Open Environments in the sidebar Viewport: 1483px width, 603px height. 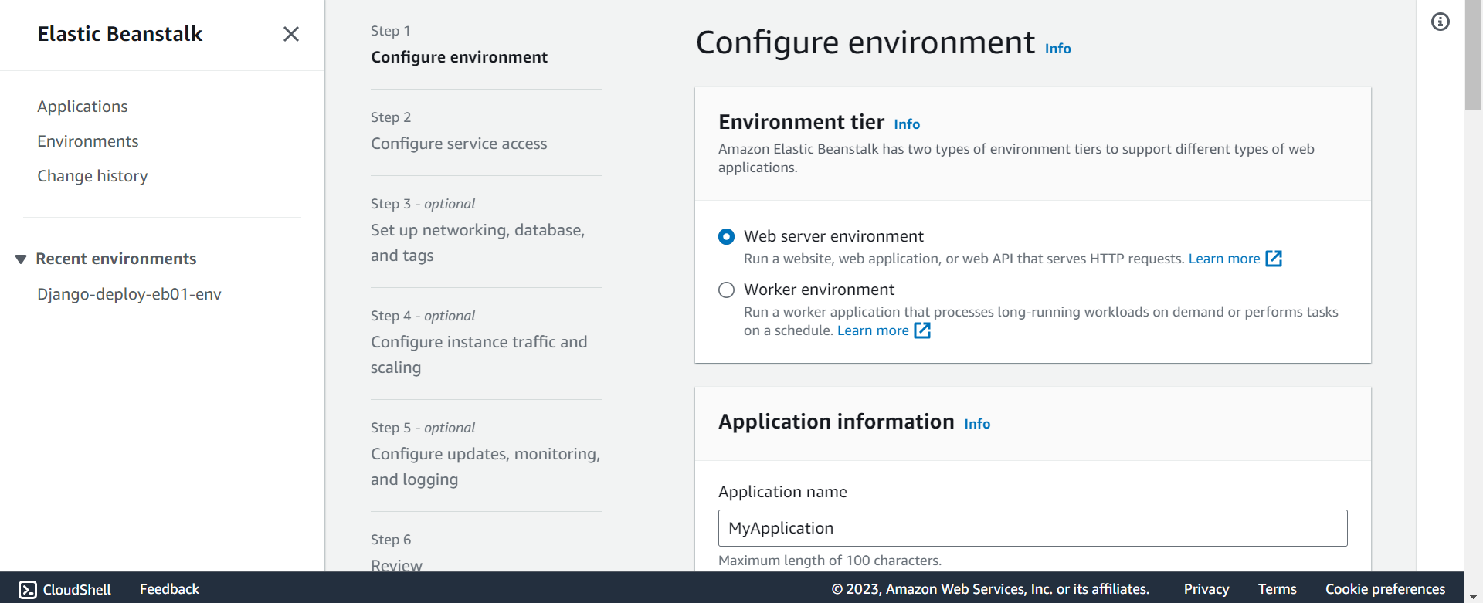click(88, 141)
